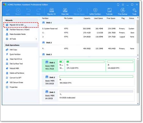Screen dimensions: 143x123
Task: Select Disk 2 header in partition list
Action: point(88,43)
